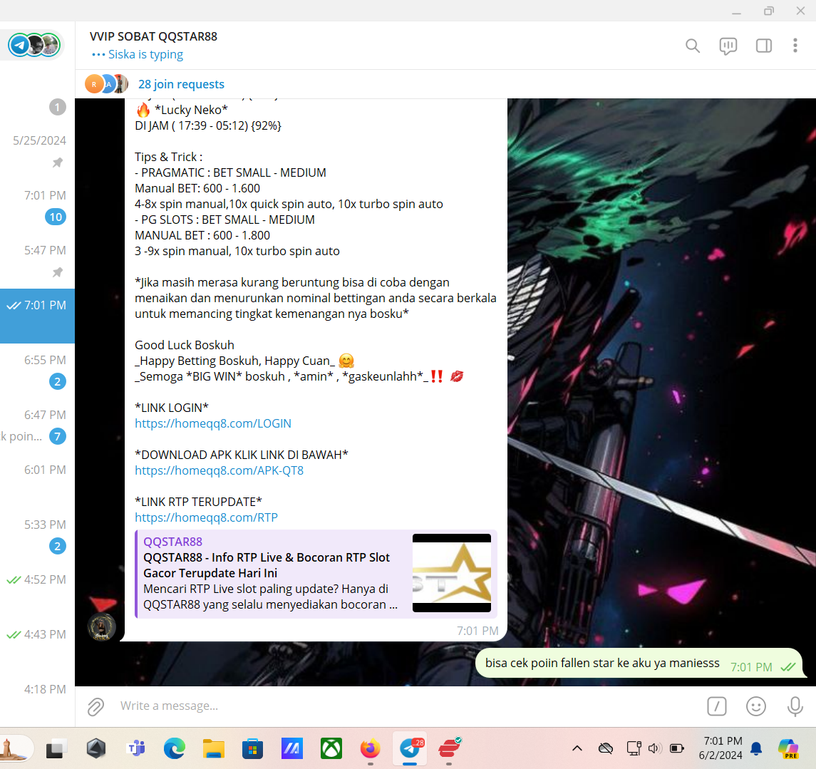Screen dimensions: 816x769
Task: Open volume control in system tray
Action: point(655,749)
